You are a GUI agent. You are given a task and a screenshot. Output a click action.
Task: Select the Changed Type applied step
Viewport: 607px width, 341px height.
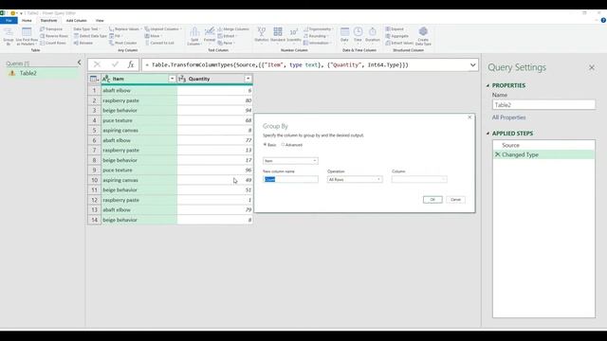click(x=543, y=154)
